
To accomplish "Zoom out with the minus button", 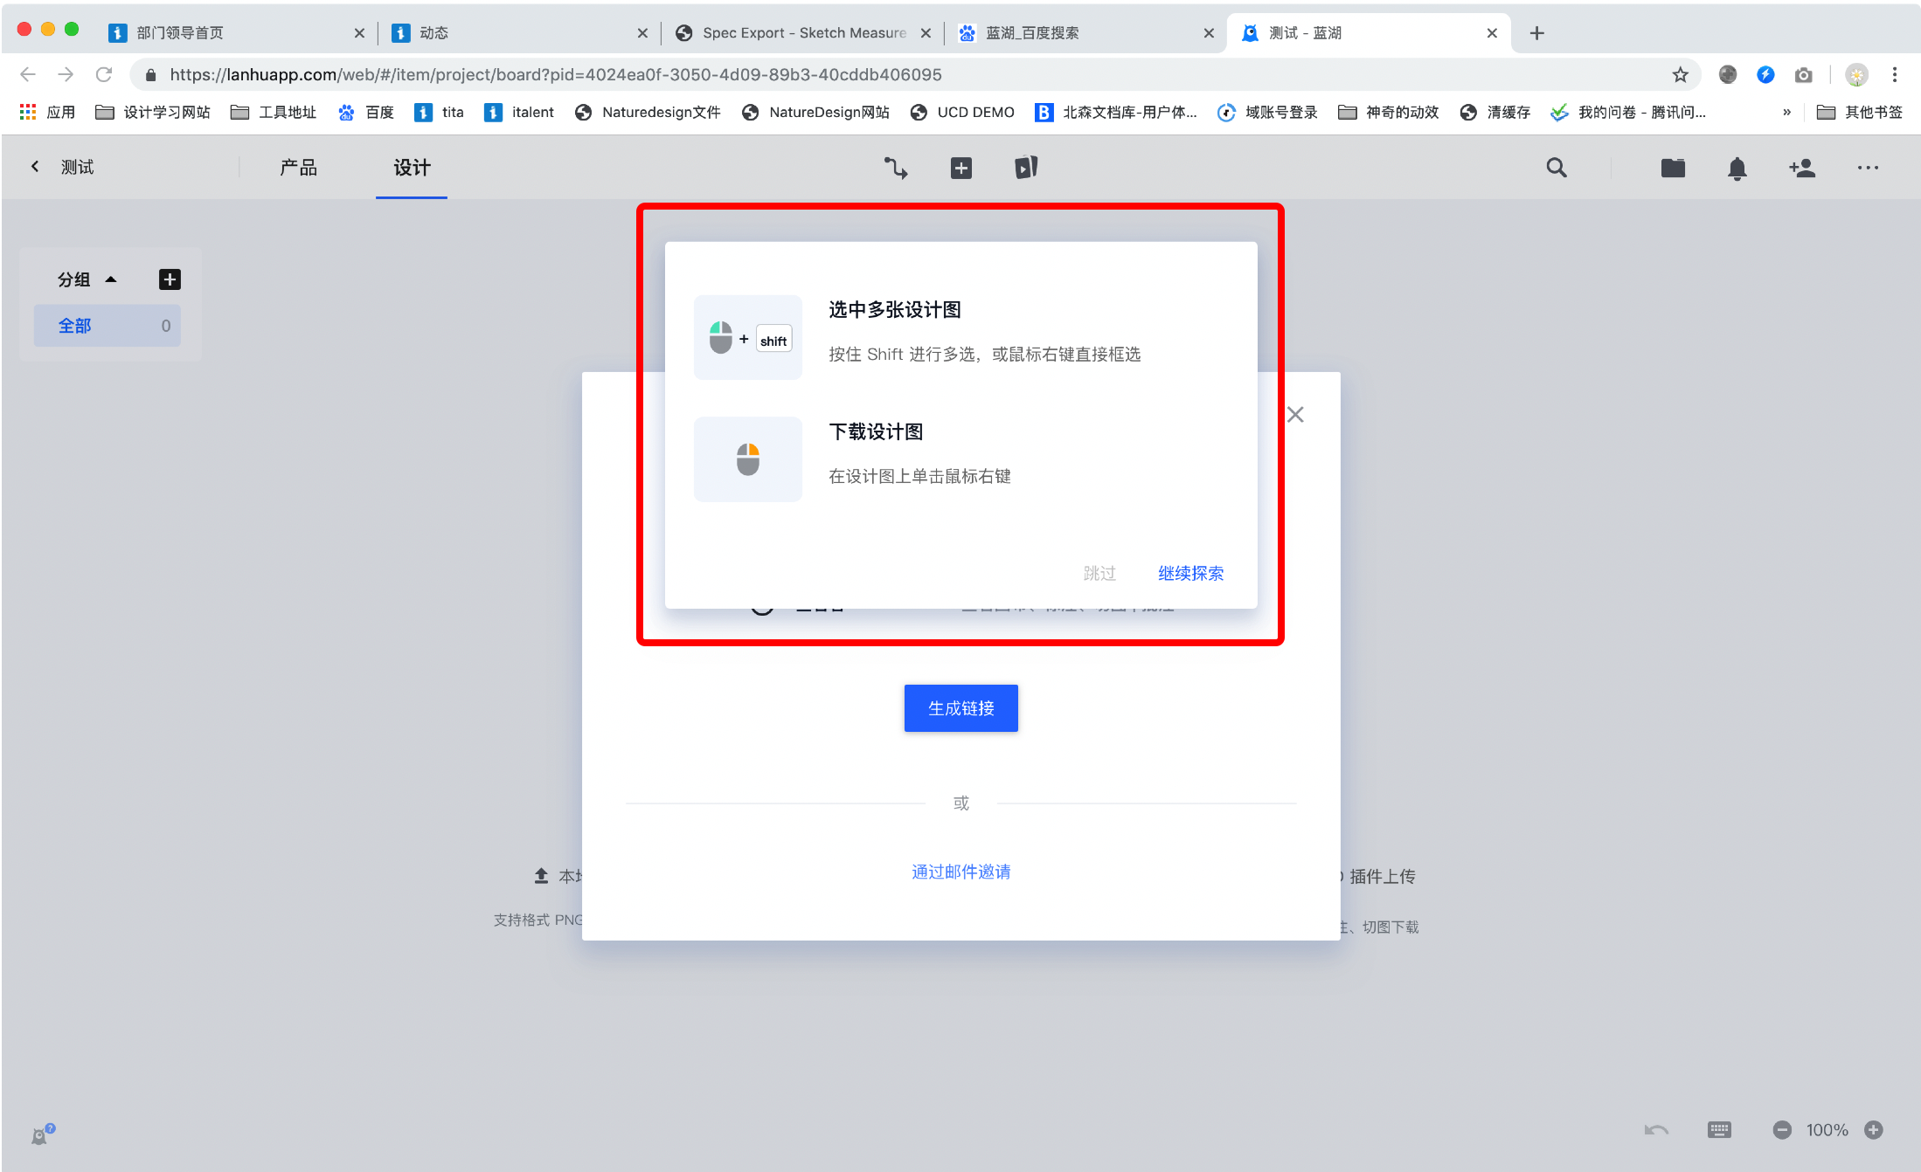I will click(1781, 1129).
